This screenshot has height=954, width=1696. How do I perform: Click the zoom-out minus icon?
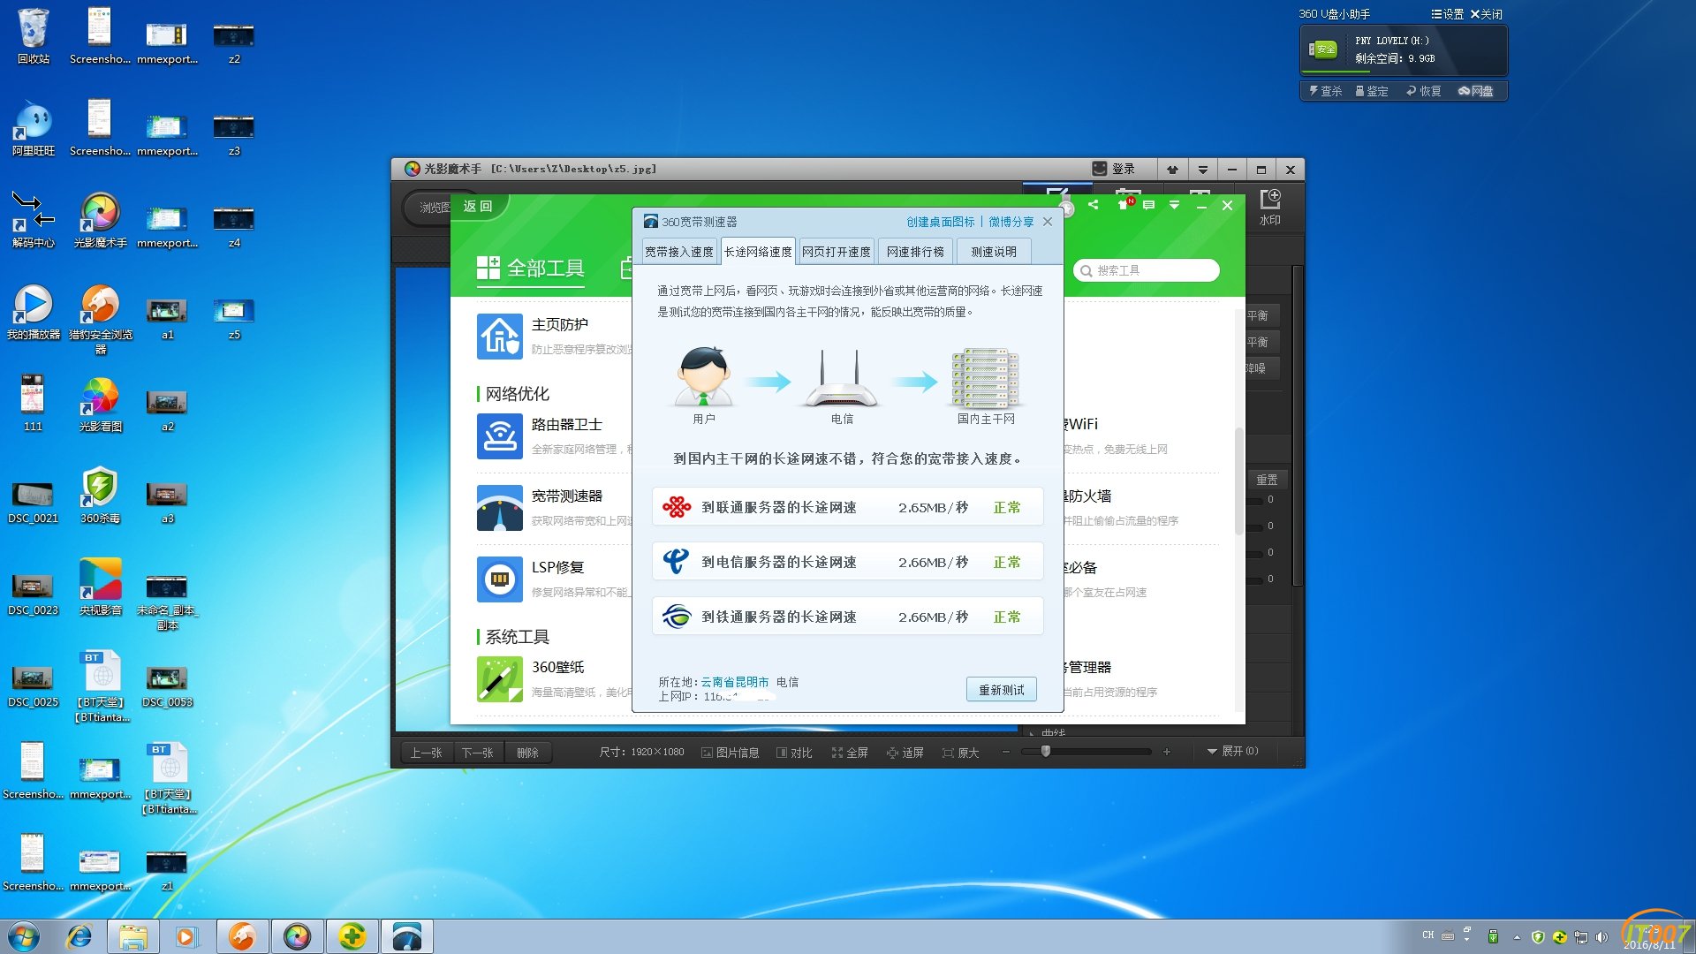click(x=1005, y=752)
